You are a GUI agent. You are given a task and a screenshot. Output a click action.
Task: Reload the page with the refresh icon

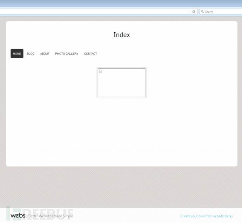click(194, 12)
